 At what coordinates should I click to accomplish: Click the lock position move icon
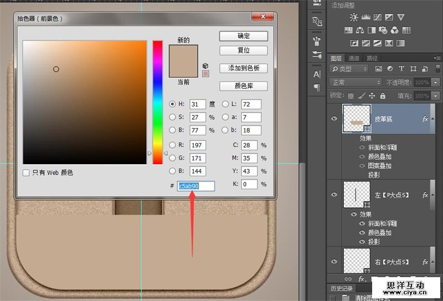(372, 96)
